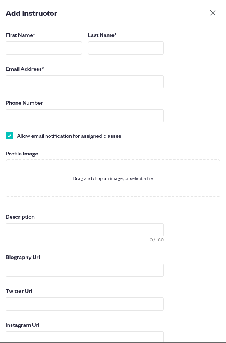Image resolution: width=226 pixels, height=343 pixels.
Task: Open file picker via Profile Image drop zone
Action: [113, 178]
